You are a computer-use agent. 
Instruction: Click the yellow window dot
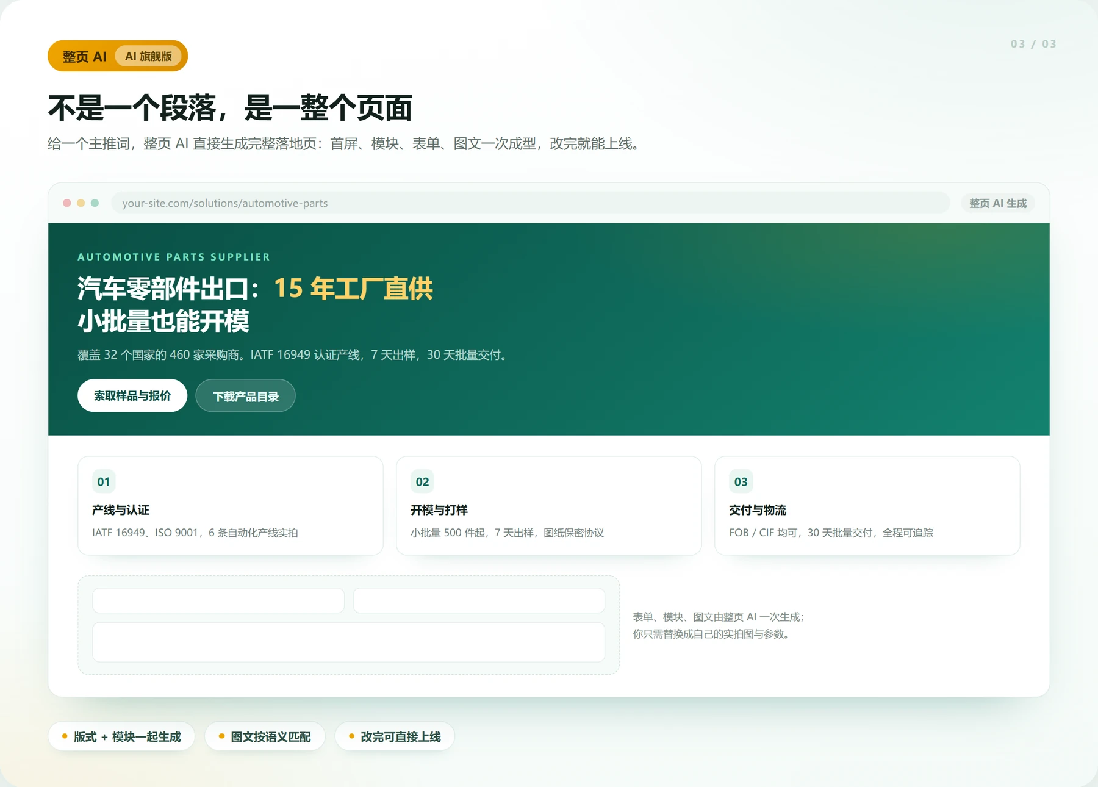(x=81, y=203)
